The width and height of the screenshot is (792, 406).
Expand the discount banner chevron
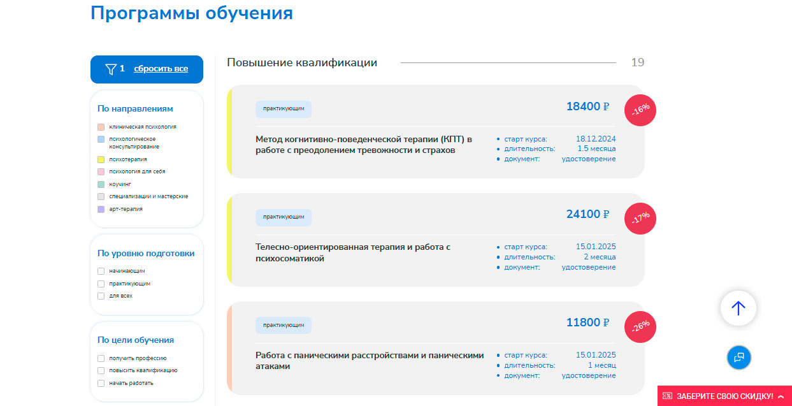pyautogui.click(x=781, y=396)
